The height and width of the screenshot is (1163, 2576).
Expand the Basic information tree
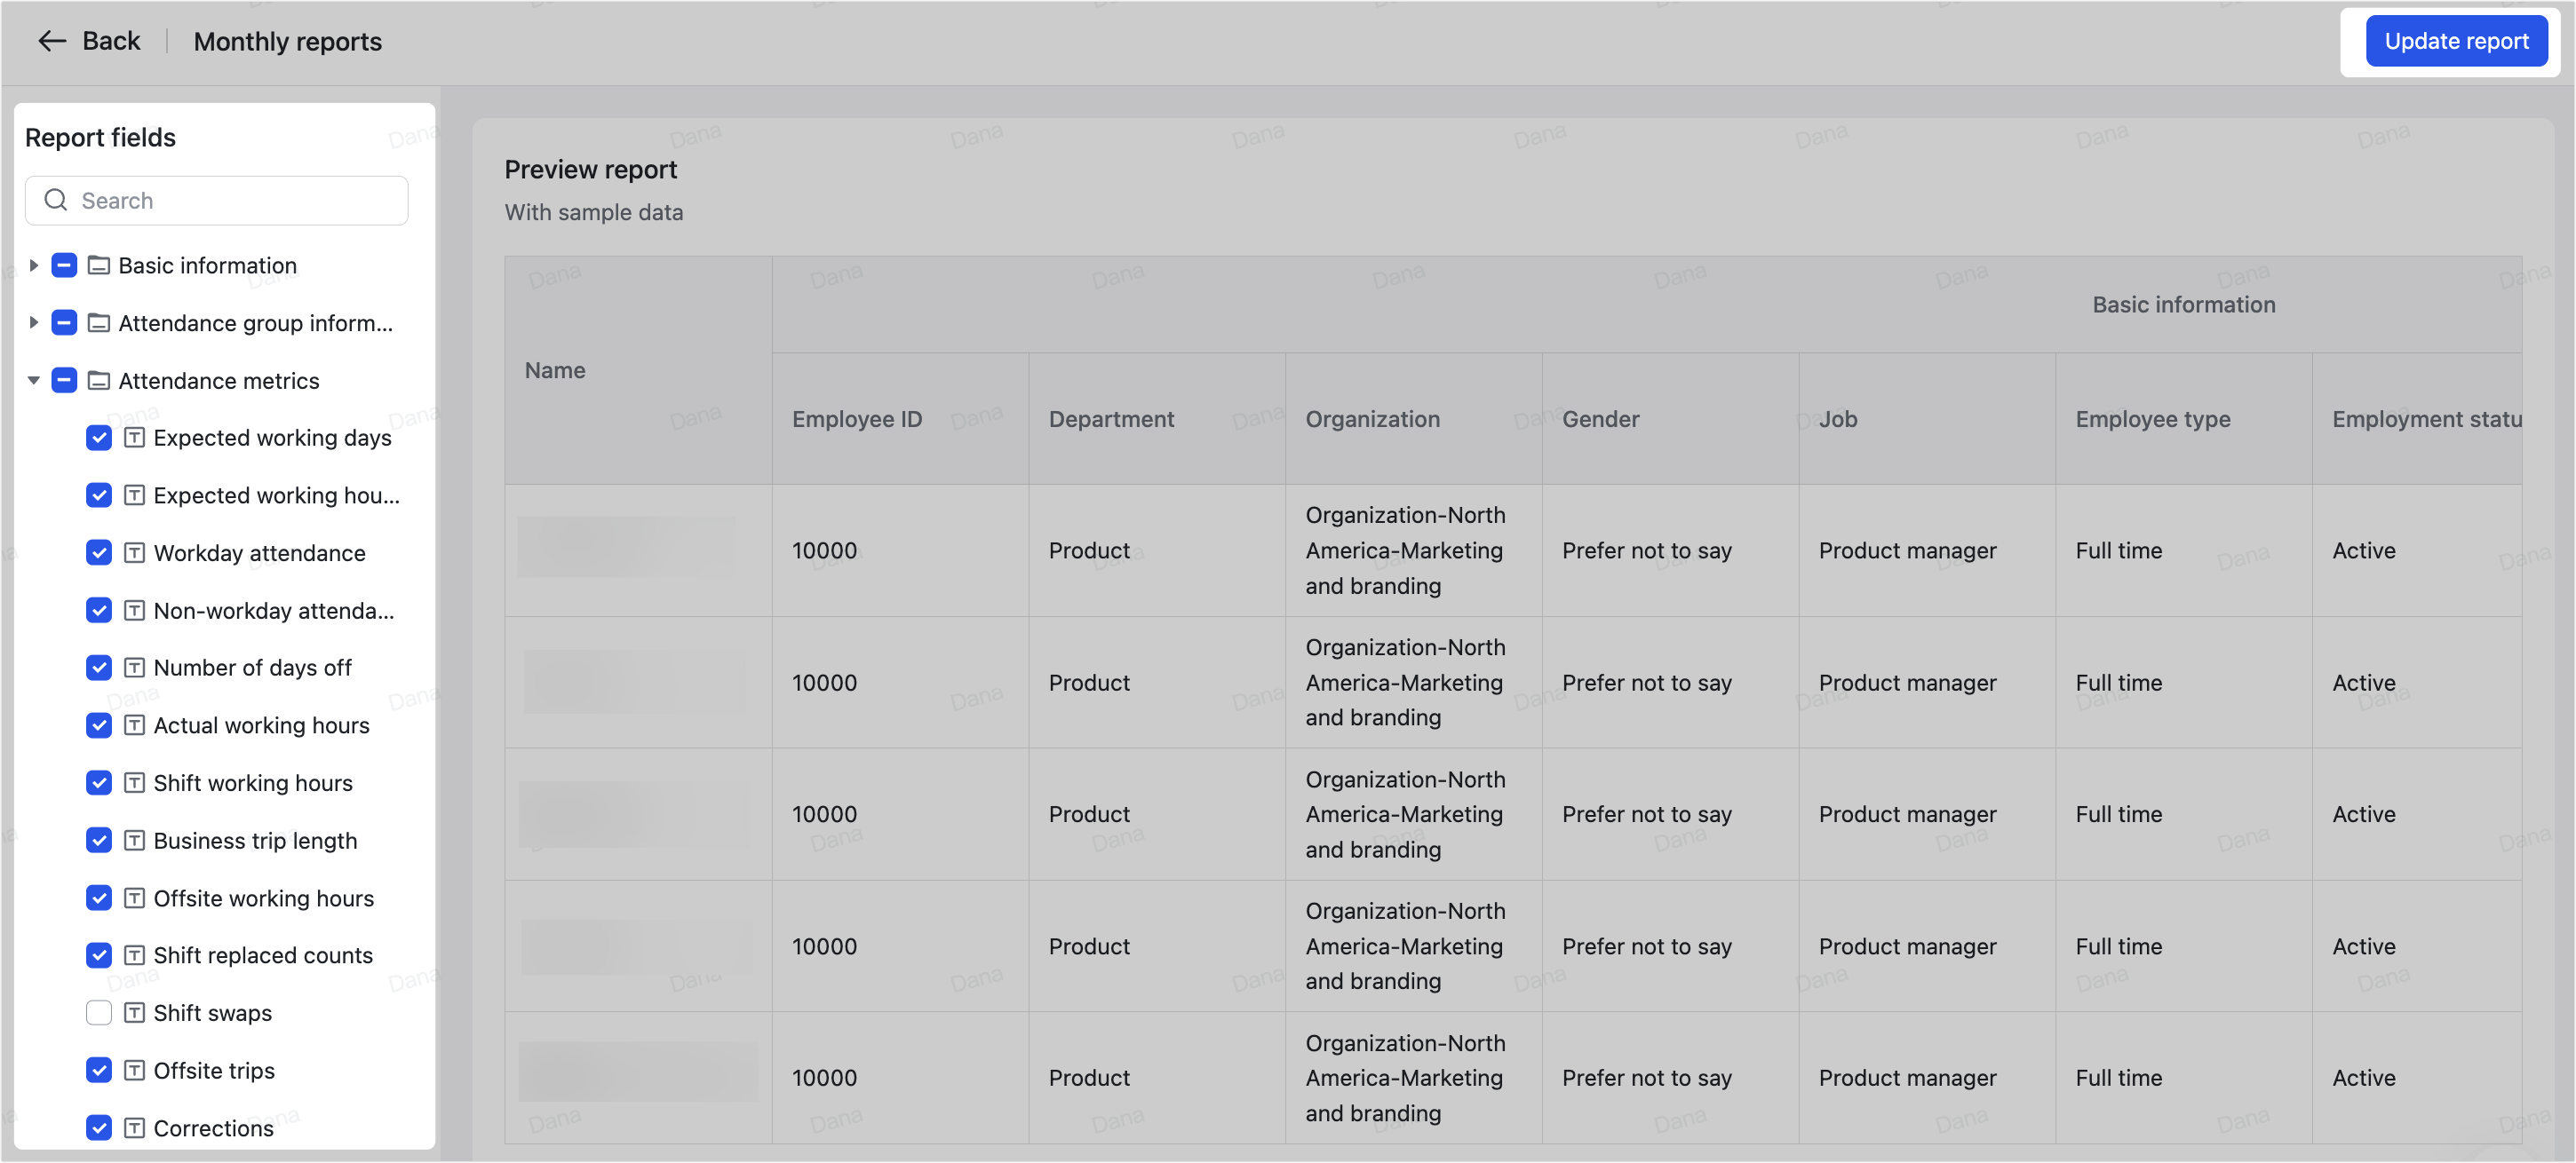[x=34, y=265]
